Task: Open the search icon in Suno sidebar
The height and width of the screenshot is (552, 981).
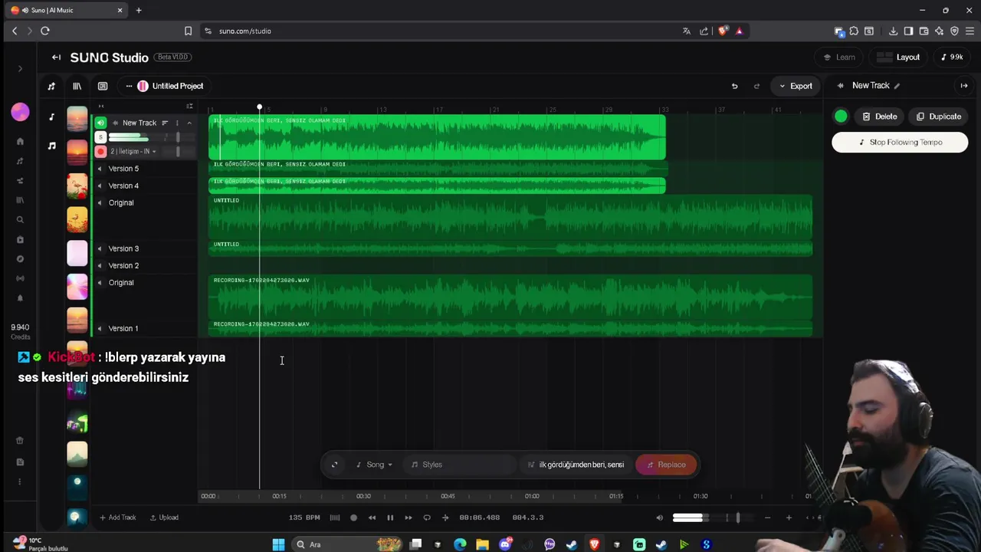Action: [x=20, y=220]
